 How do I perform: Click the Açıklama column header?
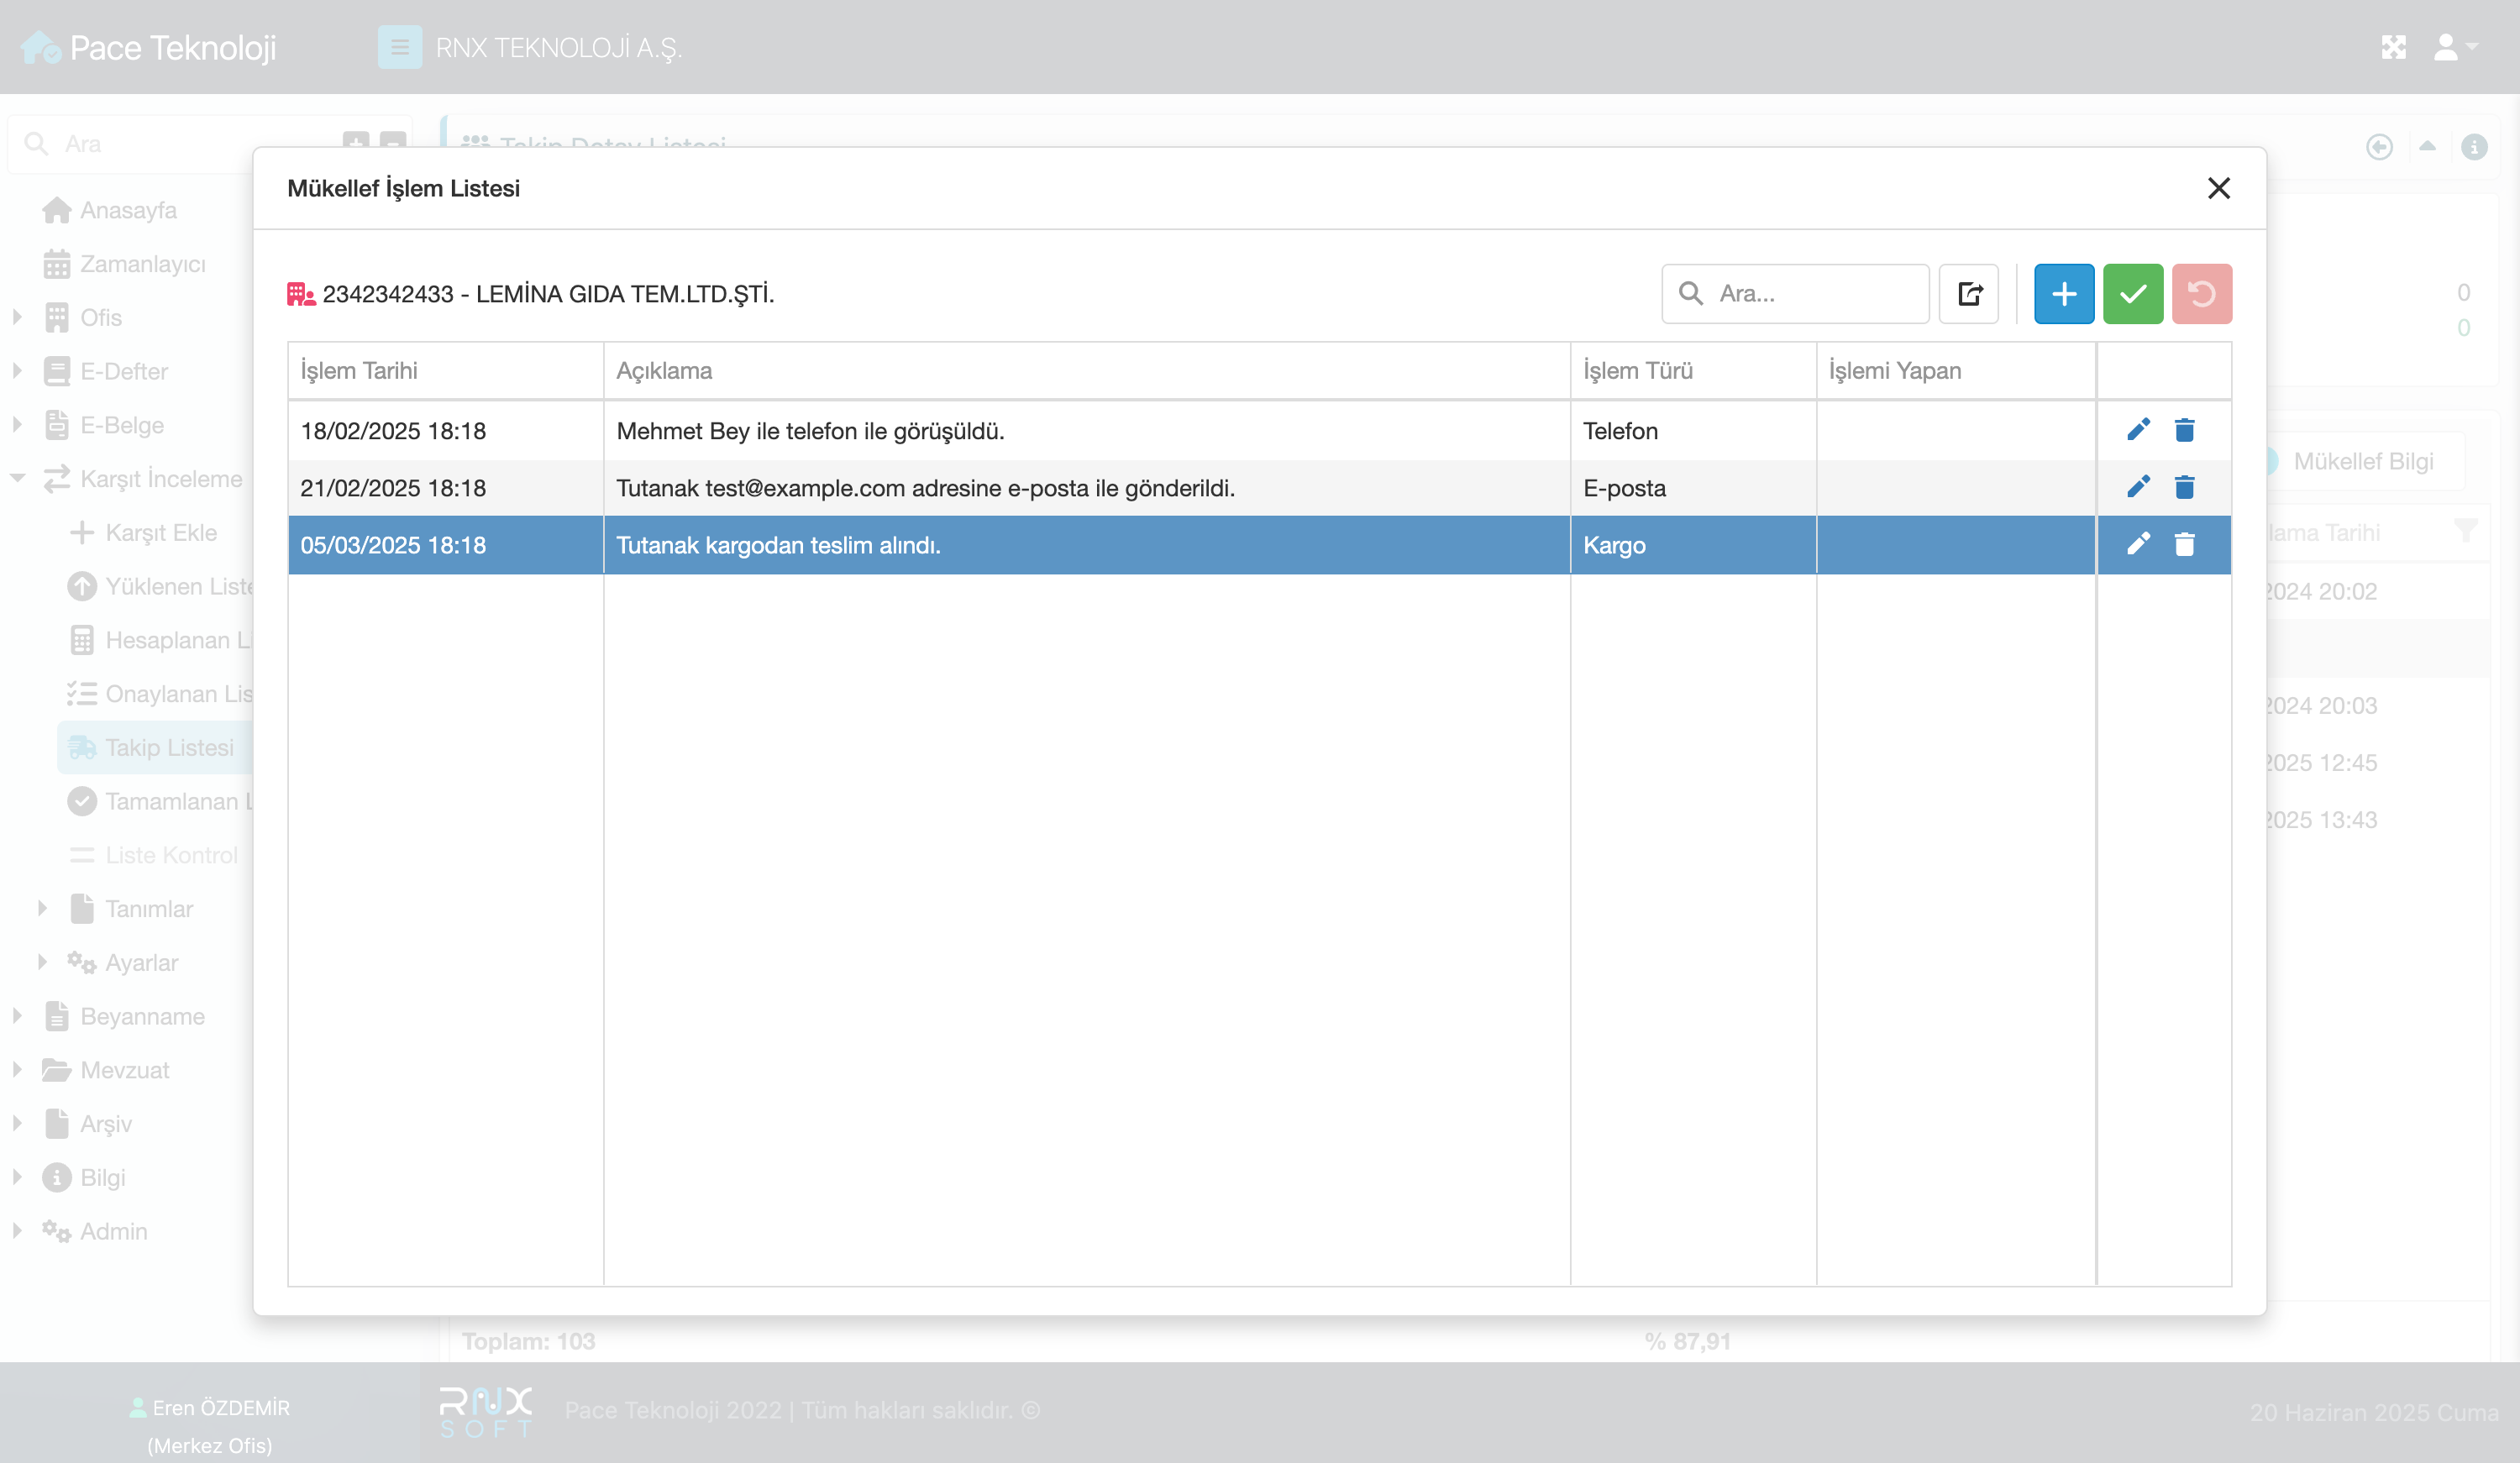click(x=664, y=370)
